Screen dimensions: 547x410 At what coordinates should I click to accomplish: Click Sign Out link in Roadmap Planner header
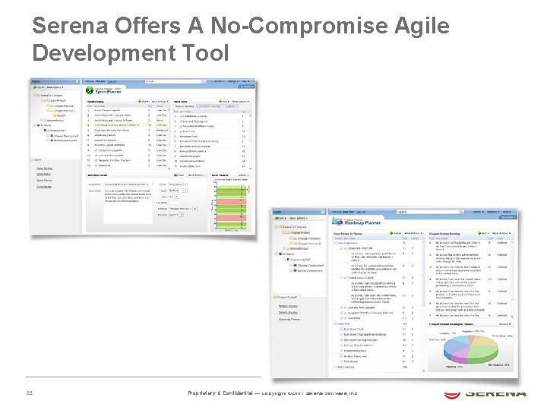click(361, 212)
